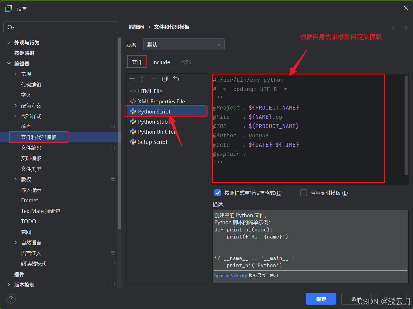Click the Python Stub file icon
This screenshot has width=413, height=309.
point(133,121)
